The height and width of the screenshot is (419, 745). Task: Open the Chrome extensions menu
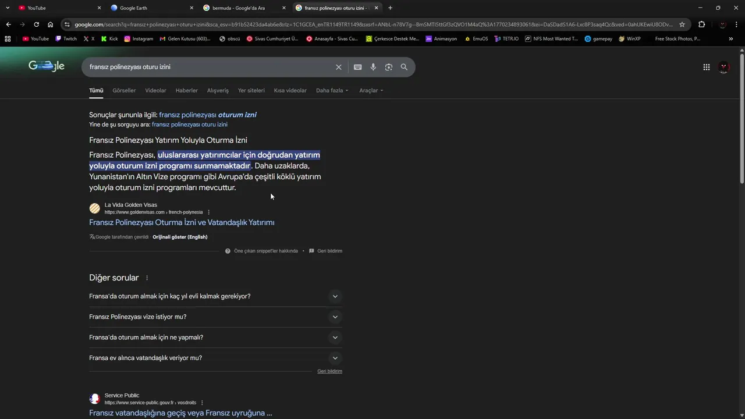[701, 24]
